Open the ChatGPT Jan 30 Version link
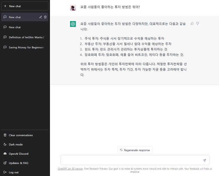219x176 pixels. click(70, 169)
